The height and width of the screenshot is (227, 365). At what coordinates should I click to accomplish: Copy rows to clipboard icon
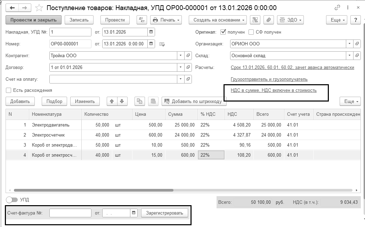click(x=140, y=101)
